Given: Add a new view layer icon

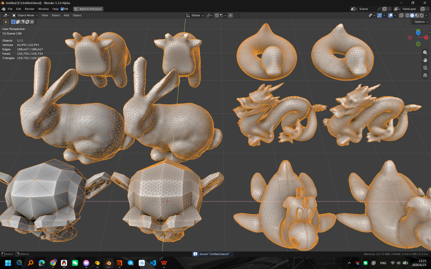Looking at the screenshot, I should (423, 9).
